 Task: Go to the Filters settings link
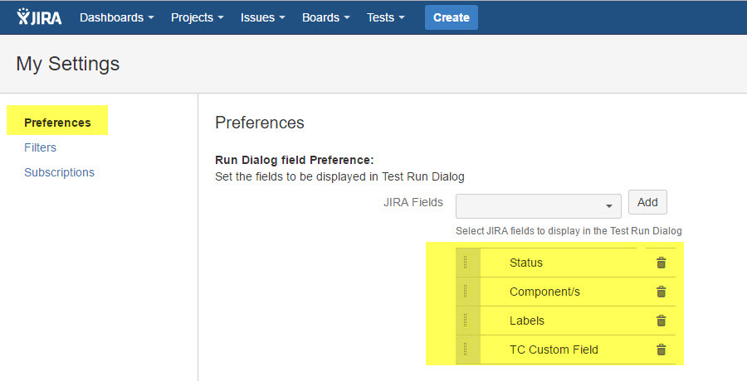pos(40,147)
